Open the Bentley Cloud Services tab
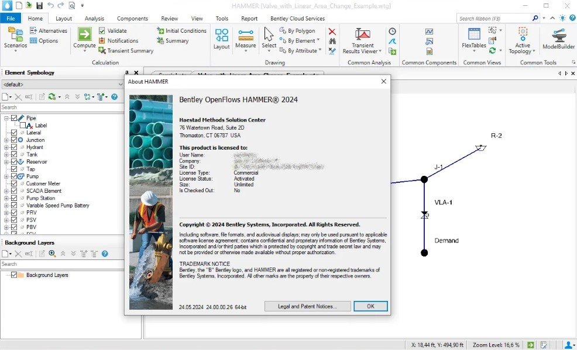Screen dimensions: 577x350 pos(297,18)
